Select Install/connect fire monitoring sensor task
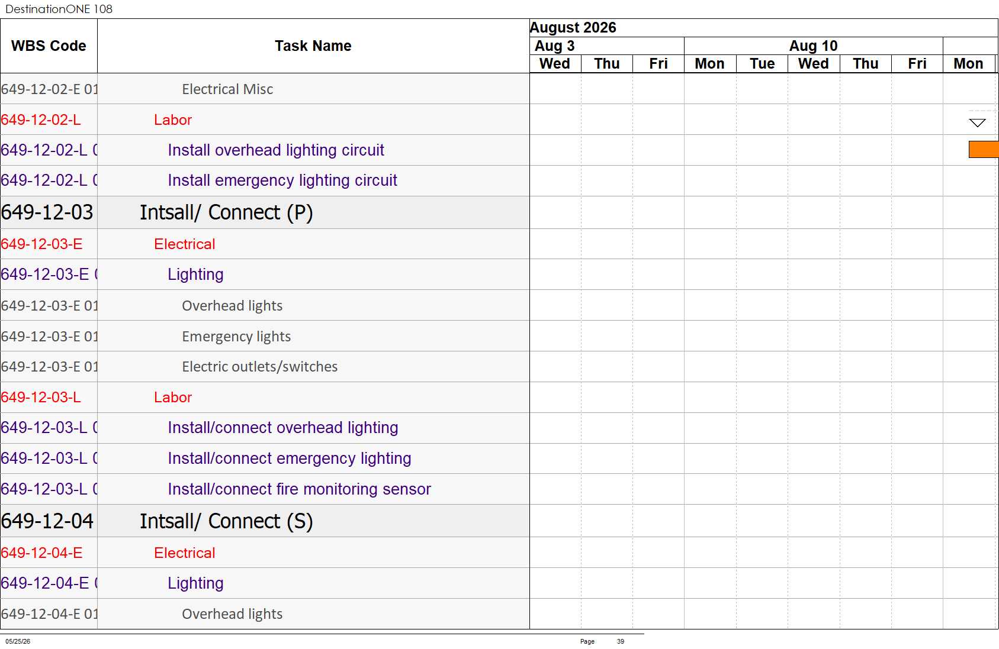 coord(265,489)
